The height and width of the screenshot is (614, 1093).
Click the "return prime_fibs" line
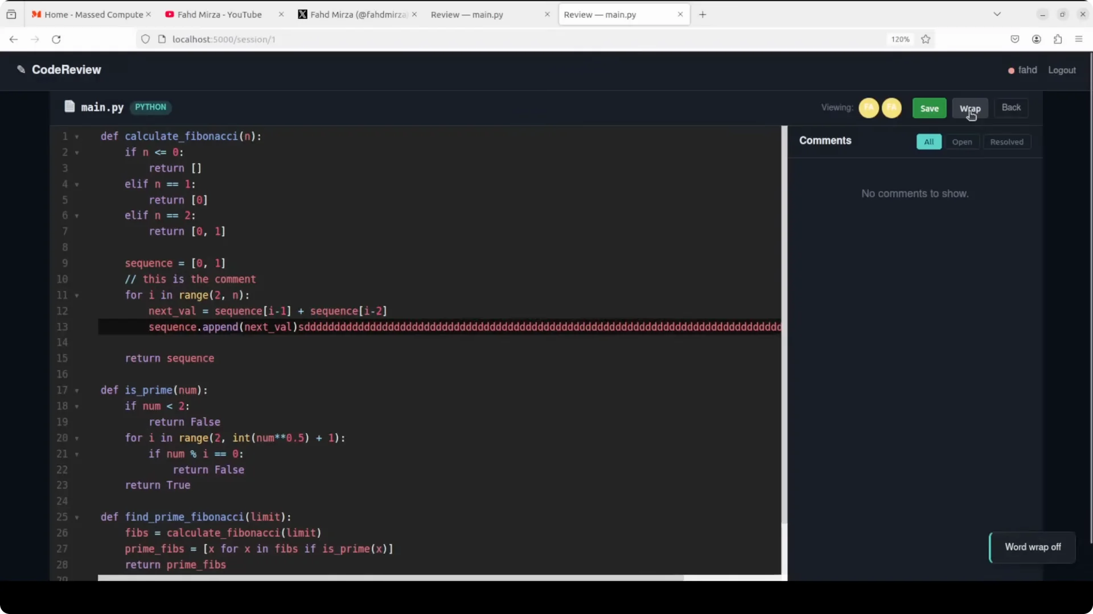point(175,565)
